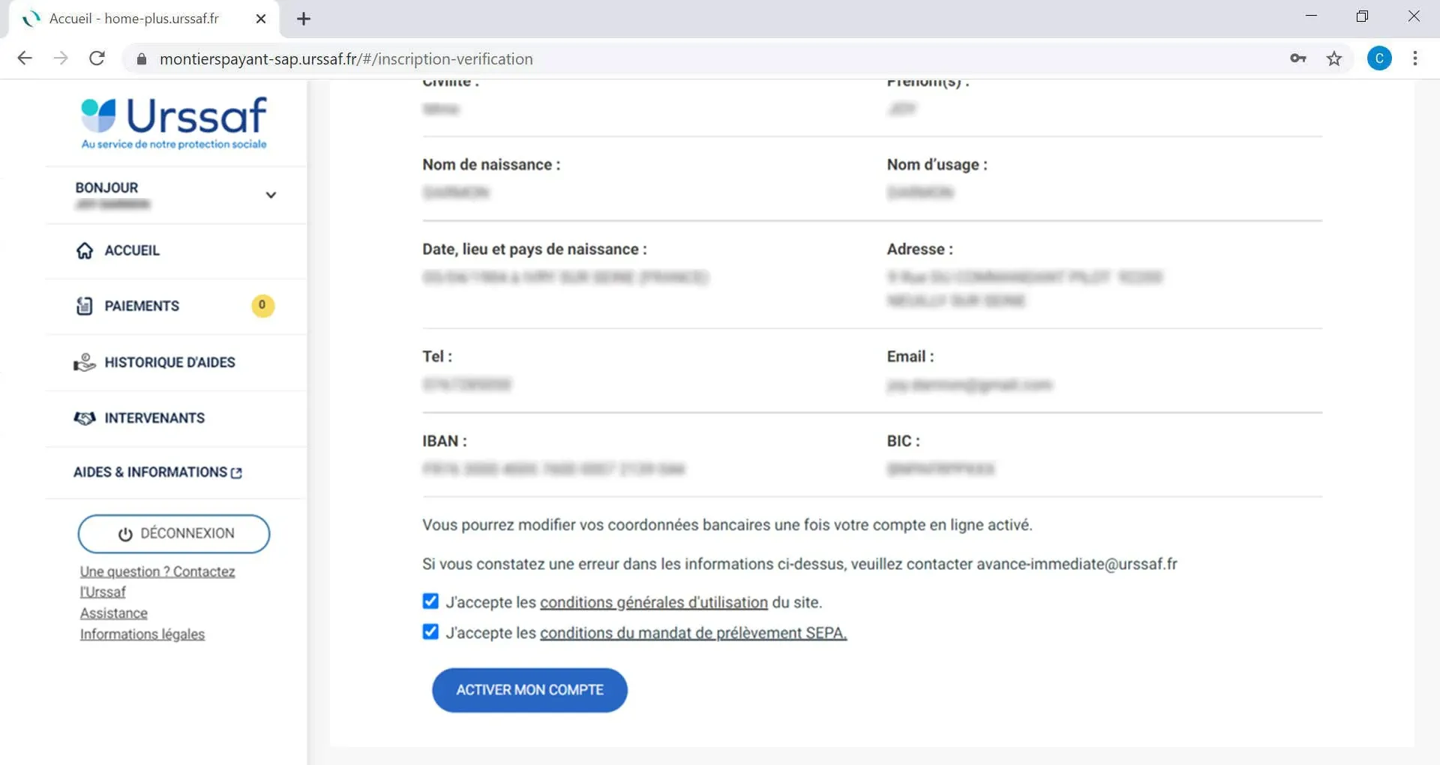Click the Paiements document icon
The image size is (1440, 765).
(x=85, y=306)
